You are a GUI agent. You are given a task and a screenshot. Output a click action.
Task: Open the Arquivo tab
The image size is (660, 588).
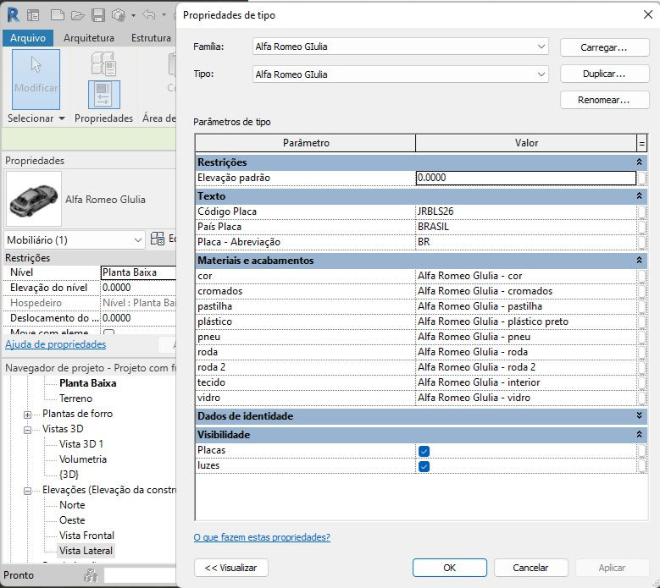pos(28,38)
